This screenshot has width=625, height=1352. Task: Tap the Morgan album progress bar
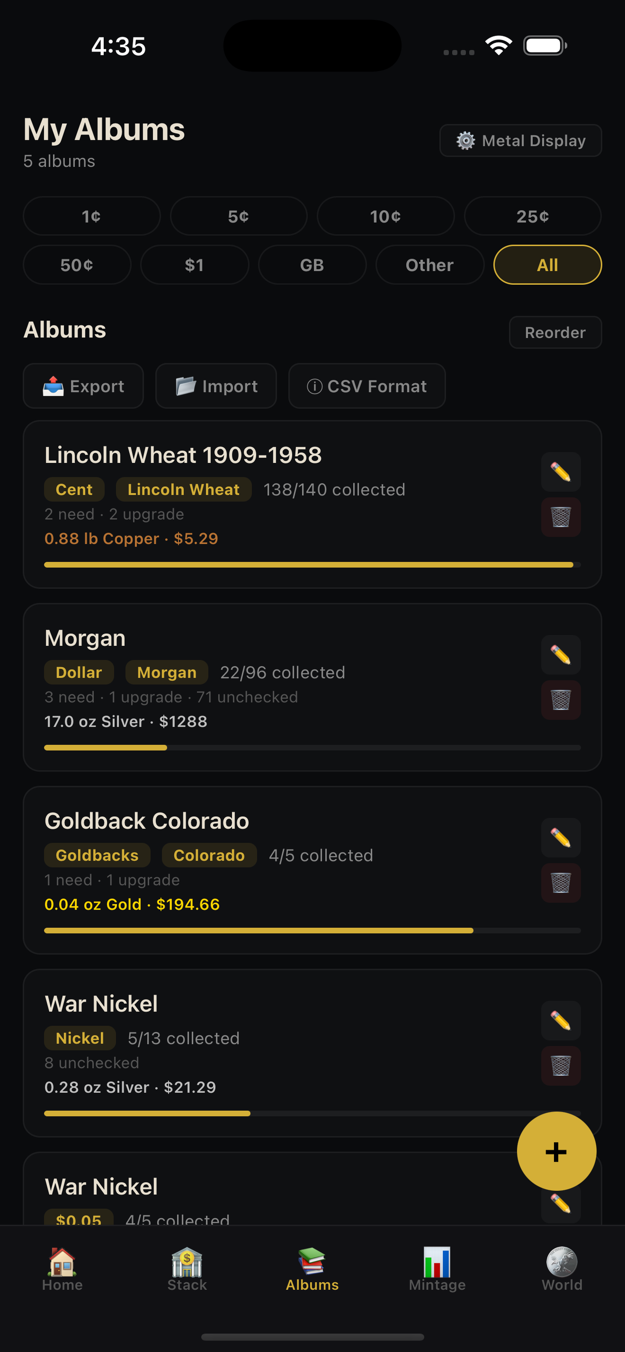pos(312,748)
